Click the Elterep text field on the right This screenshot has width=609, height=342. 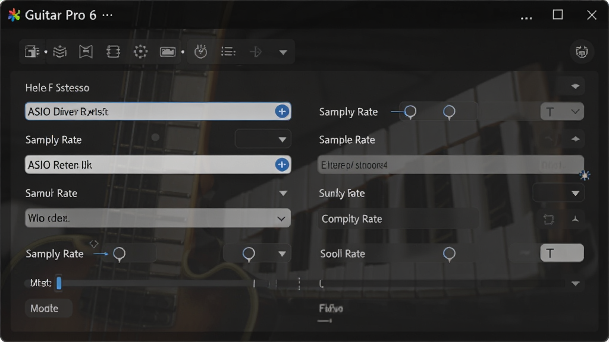coord(451,165)
